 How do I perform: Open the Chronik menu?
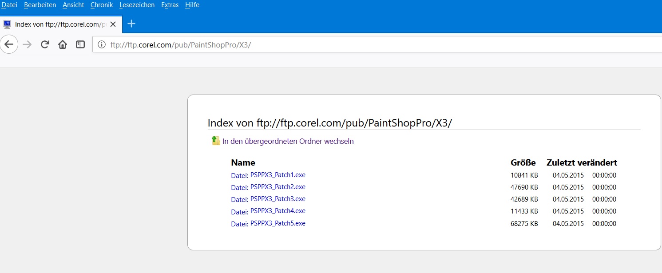(x=102, y=5)
